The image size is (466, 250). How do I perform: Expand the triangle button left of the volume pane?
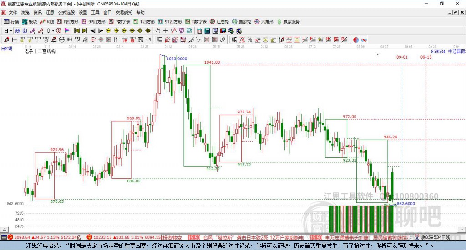coord(4,230)
